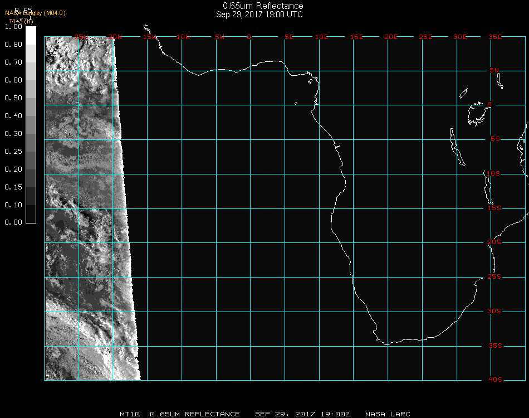Click the 0.65UM REFLECTANCE footer caption
Image resolution: width=529 pixels, height=418 pixels.
[x=195, y=414]
